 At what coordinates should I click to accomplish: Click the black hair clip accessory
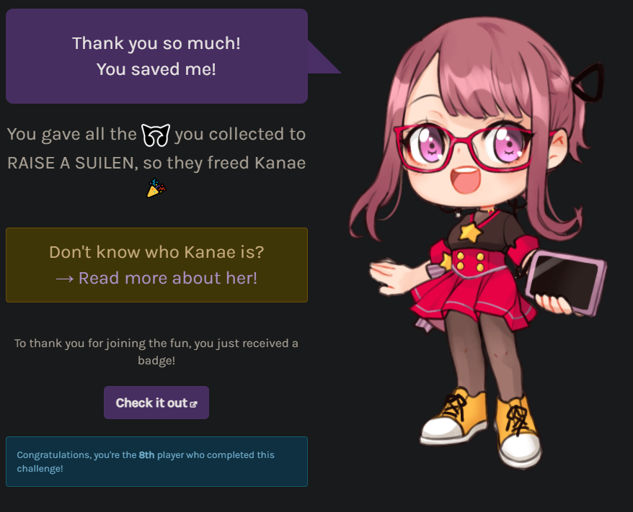[x=588, y=82]
